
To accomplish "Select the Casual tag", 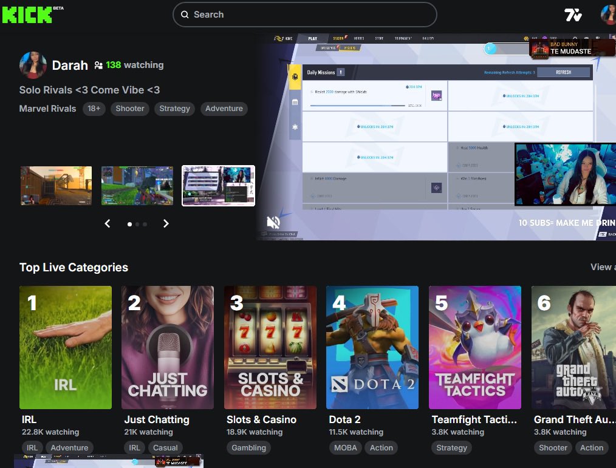I will (165, 447).
